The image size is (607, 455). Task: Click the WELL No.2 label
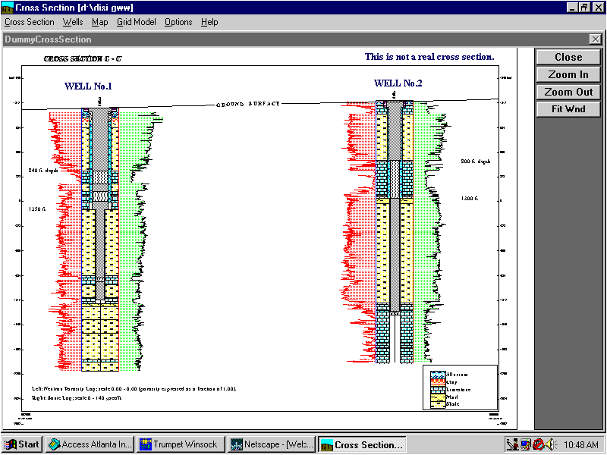click(x=398, y=83)
